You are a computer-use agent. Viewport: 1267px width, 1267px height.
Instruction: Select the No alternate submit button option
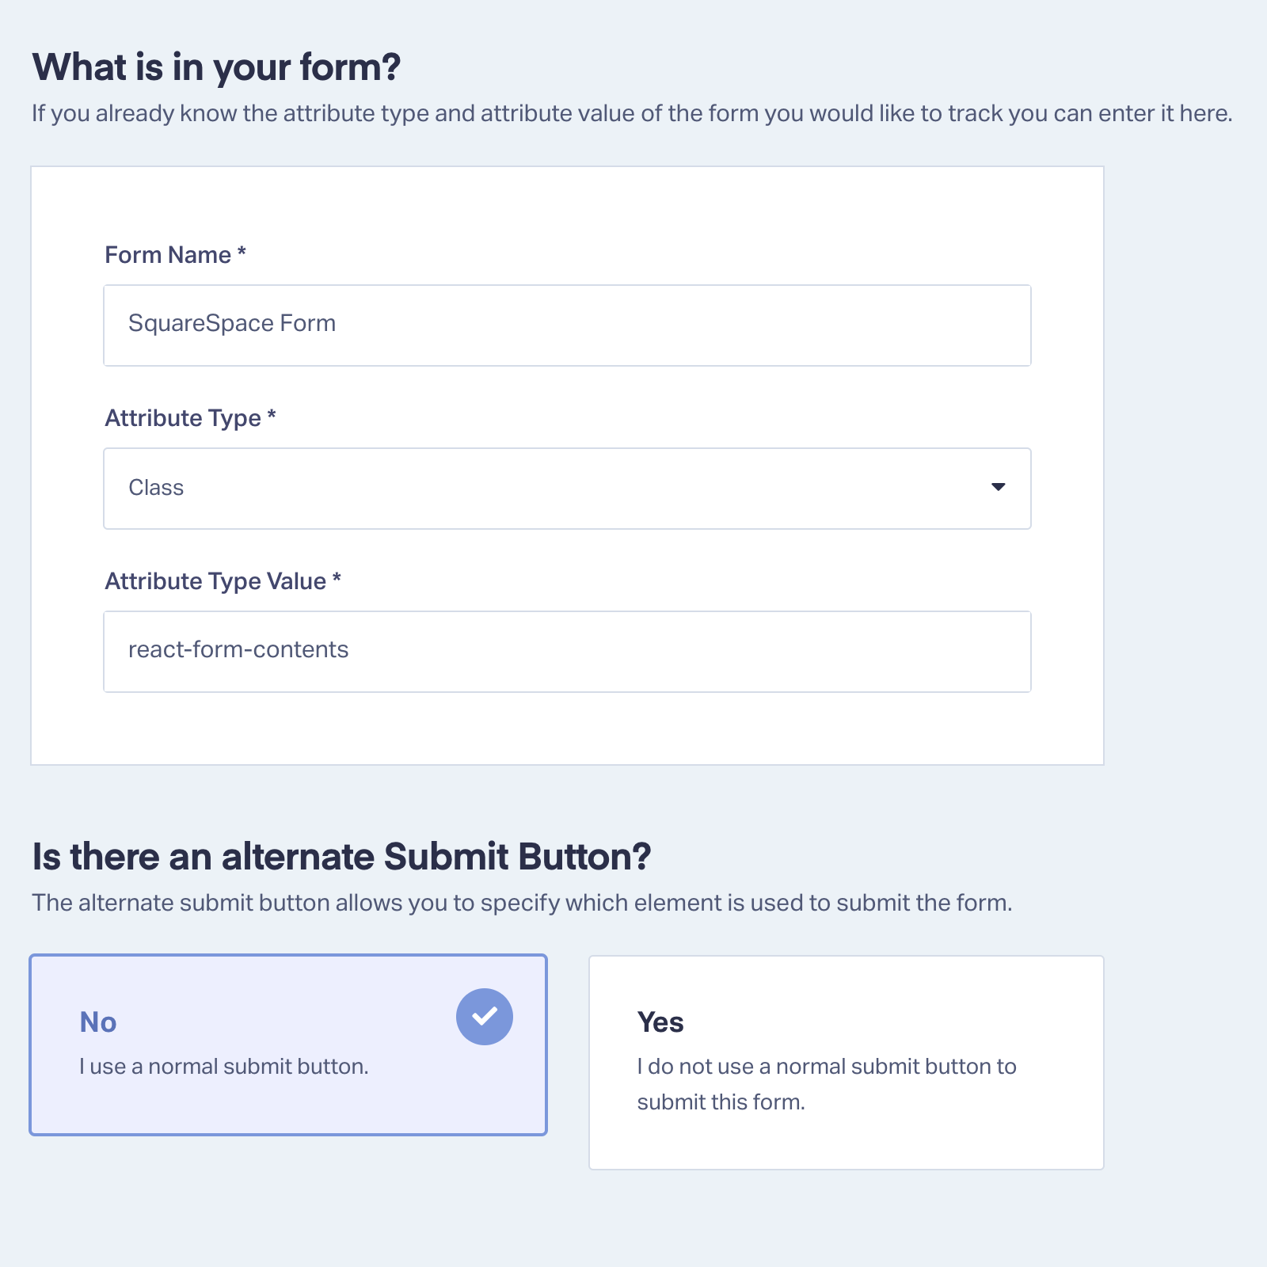tap(288, 1044)
